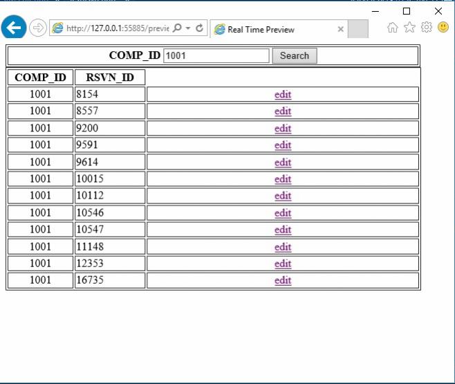Click edit link for RSVN_ID 9614
Image resolution: width=455 pixels, height=384 pixels.
(283, 163)
